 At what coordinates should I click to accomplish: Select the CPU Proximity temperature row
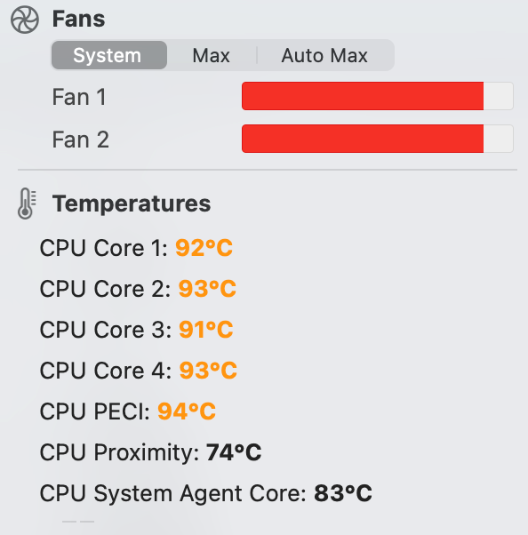point(150,452)
